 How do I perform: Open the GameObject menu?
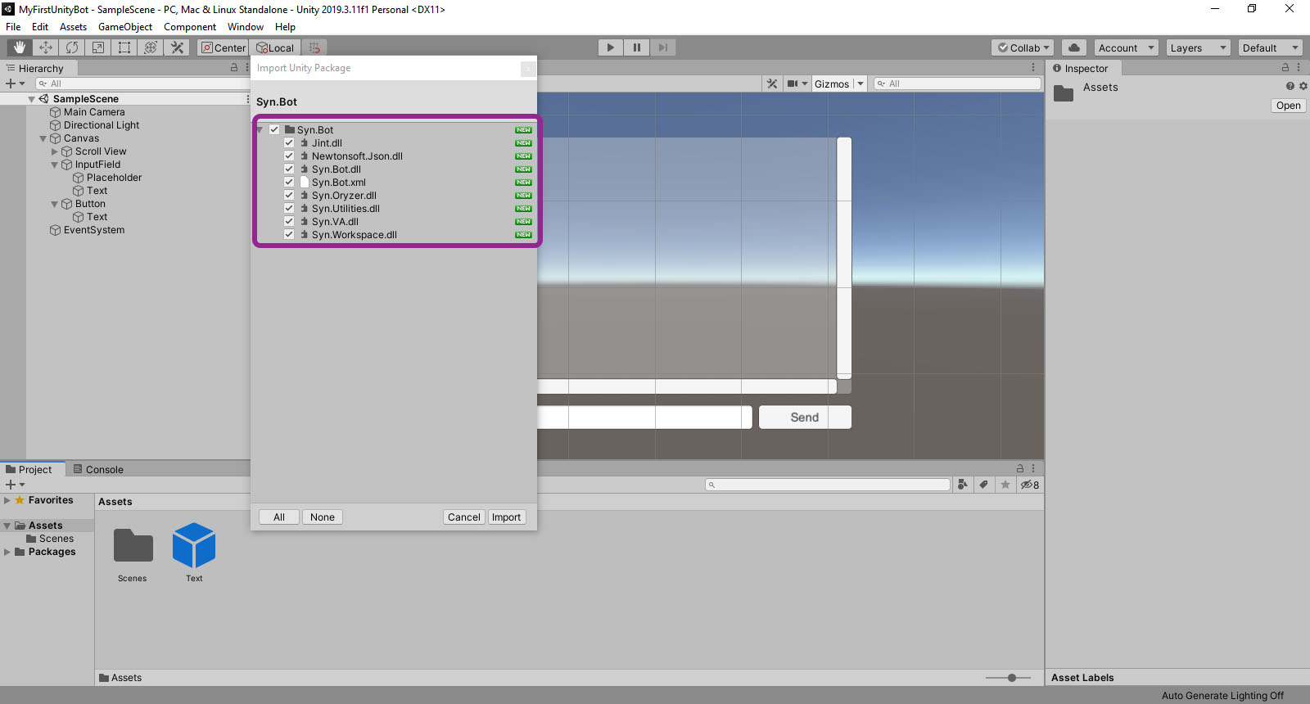[125, 27]
